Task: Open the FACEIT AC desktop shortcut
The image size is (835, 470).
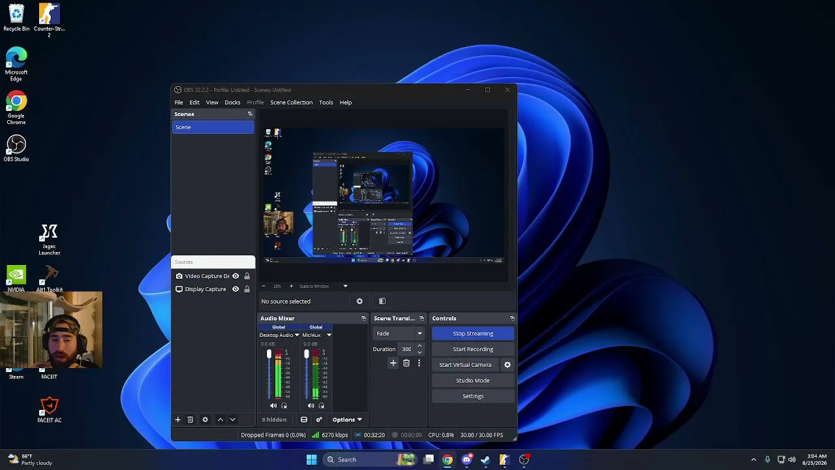Action: pos(49,411)
